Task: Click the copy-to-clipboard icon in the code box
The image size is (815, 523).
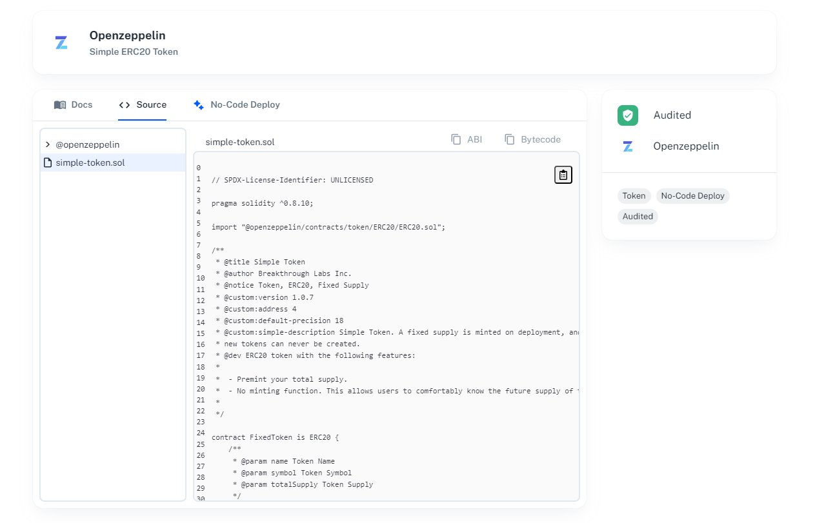Action: pos(563,175)
